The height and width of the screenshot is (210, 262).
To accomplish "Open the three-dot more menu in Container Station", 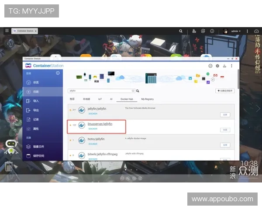I will (231, 66).
